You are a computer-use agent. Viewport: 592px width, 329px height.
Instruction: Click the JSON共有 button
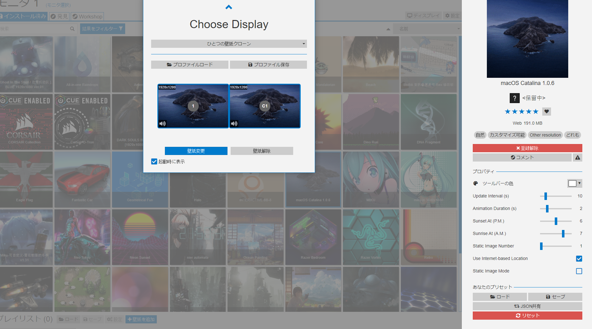[x=527, y=306]
